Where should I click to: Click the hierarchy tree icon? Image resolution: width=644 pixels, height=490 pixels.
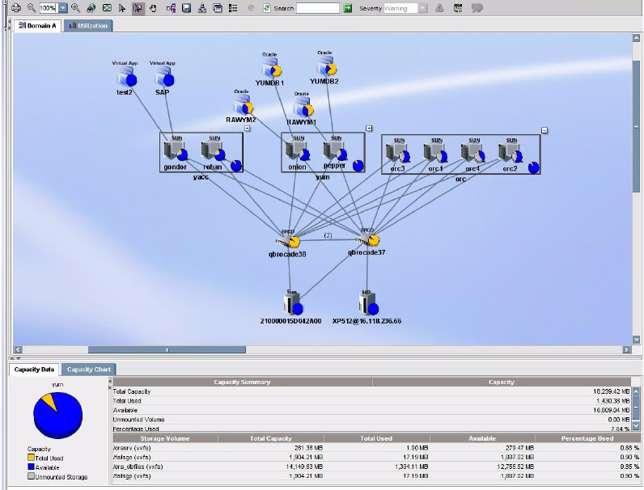[x=202, y=8]
